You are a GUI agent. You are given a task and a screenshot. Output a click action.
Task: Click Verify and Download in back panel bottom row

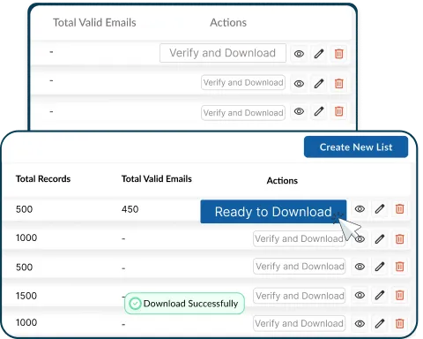click(243, 113)
